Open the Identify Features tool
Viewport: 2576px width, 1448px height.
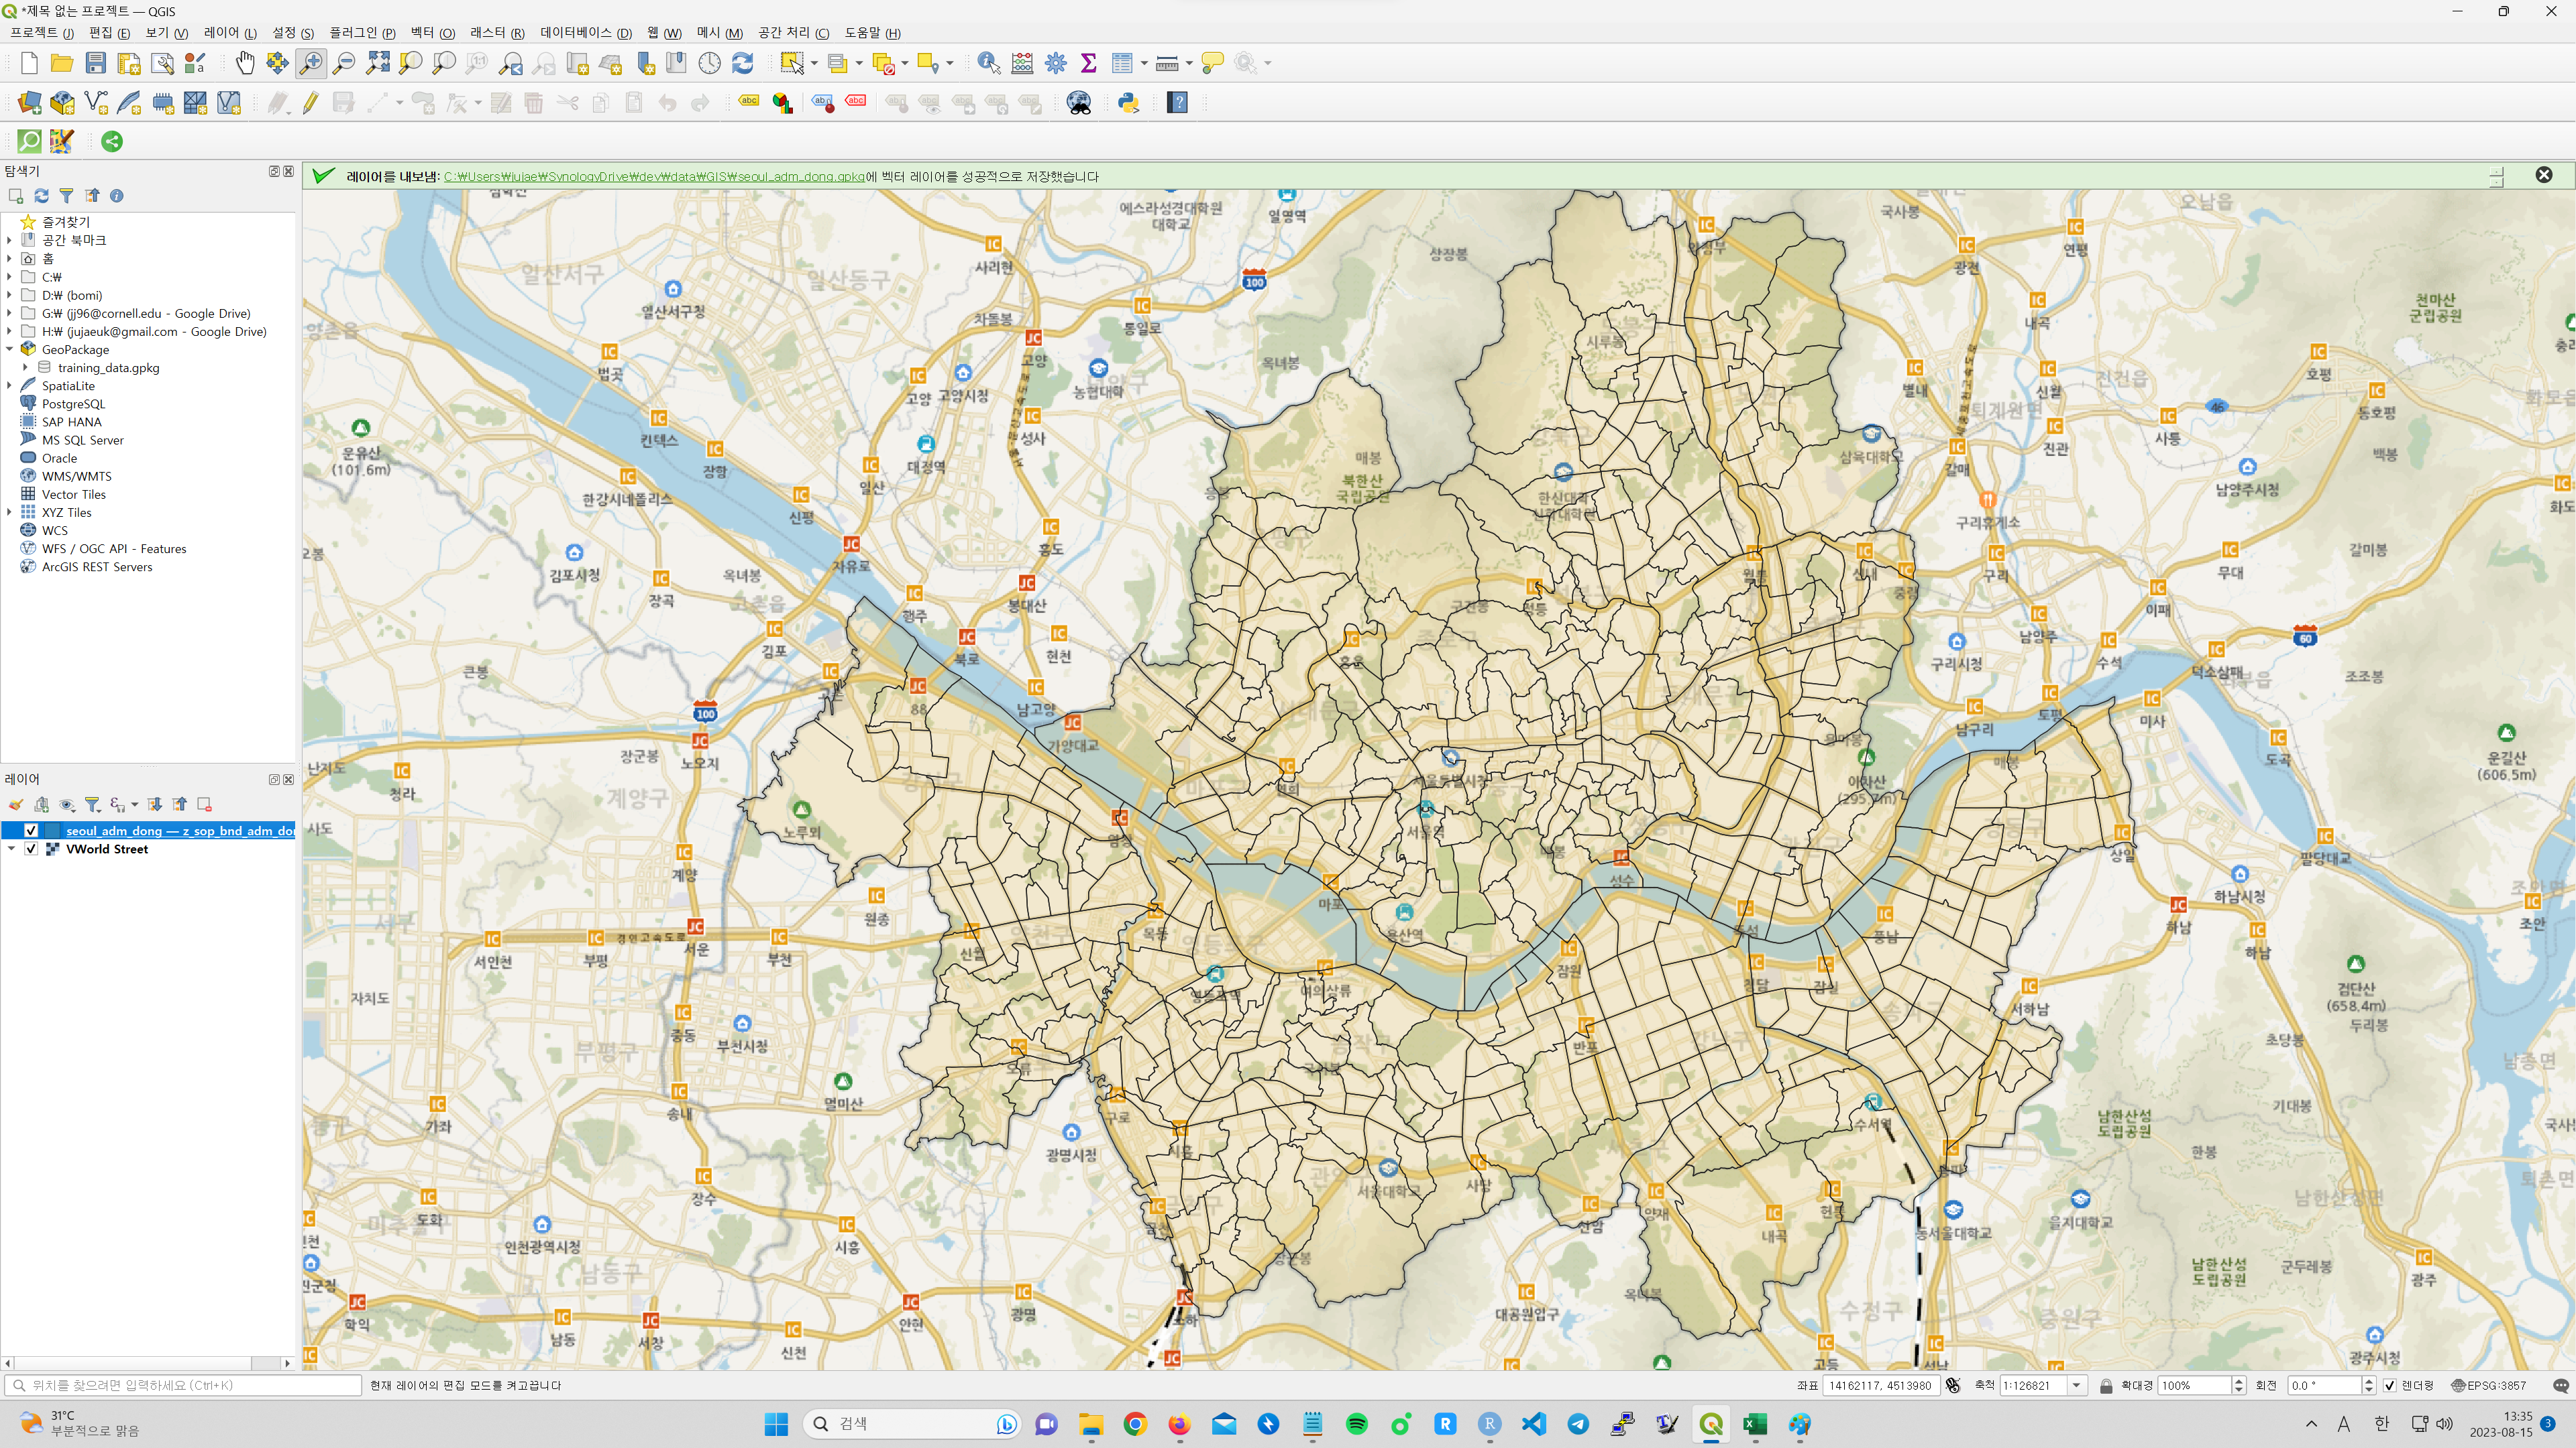[988, 63]
